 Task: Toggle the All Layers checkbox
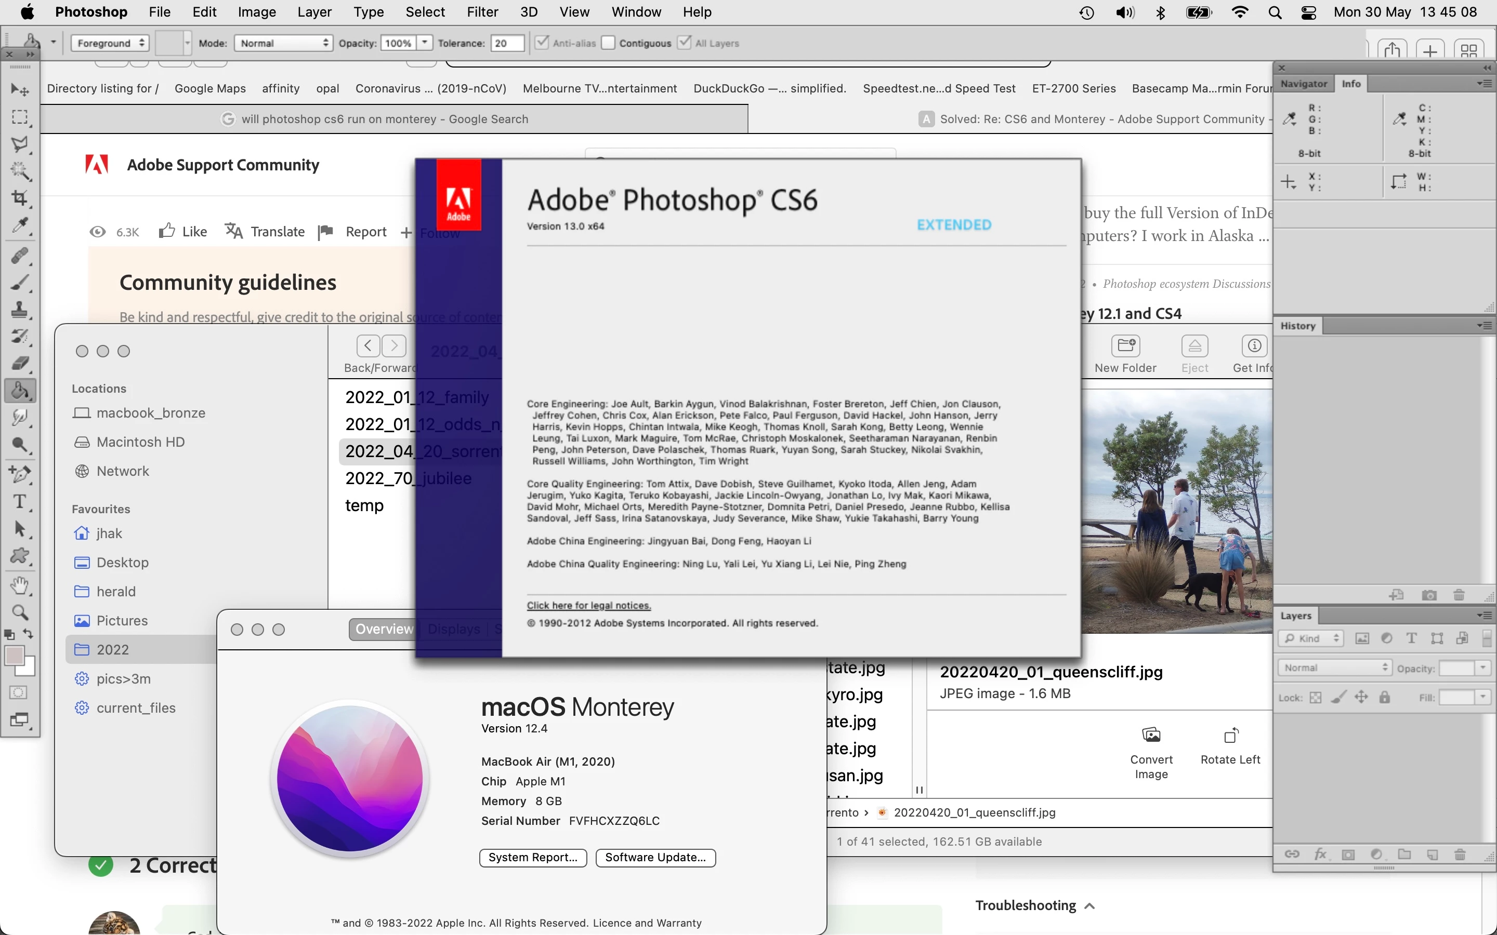pyautogui.click(x=684, y=43)
